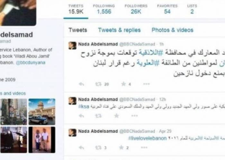
Task: Retweet the #ksa tweet
Action: (98, 116)
